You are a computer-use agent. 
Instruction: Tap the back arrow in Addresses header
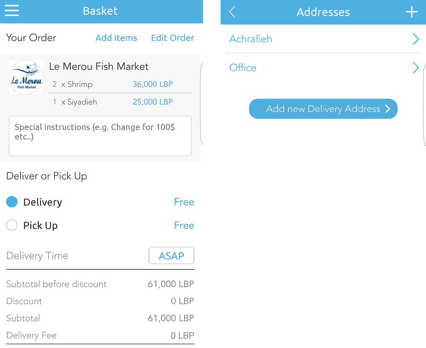pos(232,12)
